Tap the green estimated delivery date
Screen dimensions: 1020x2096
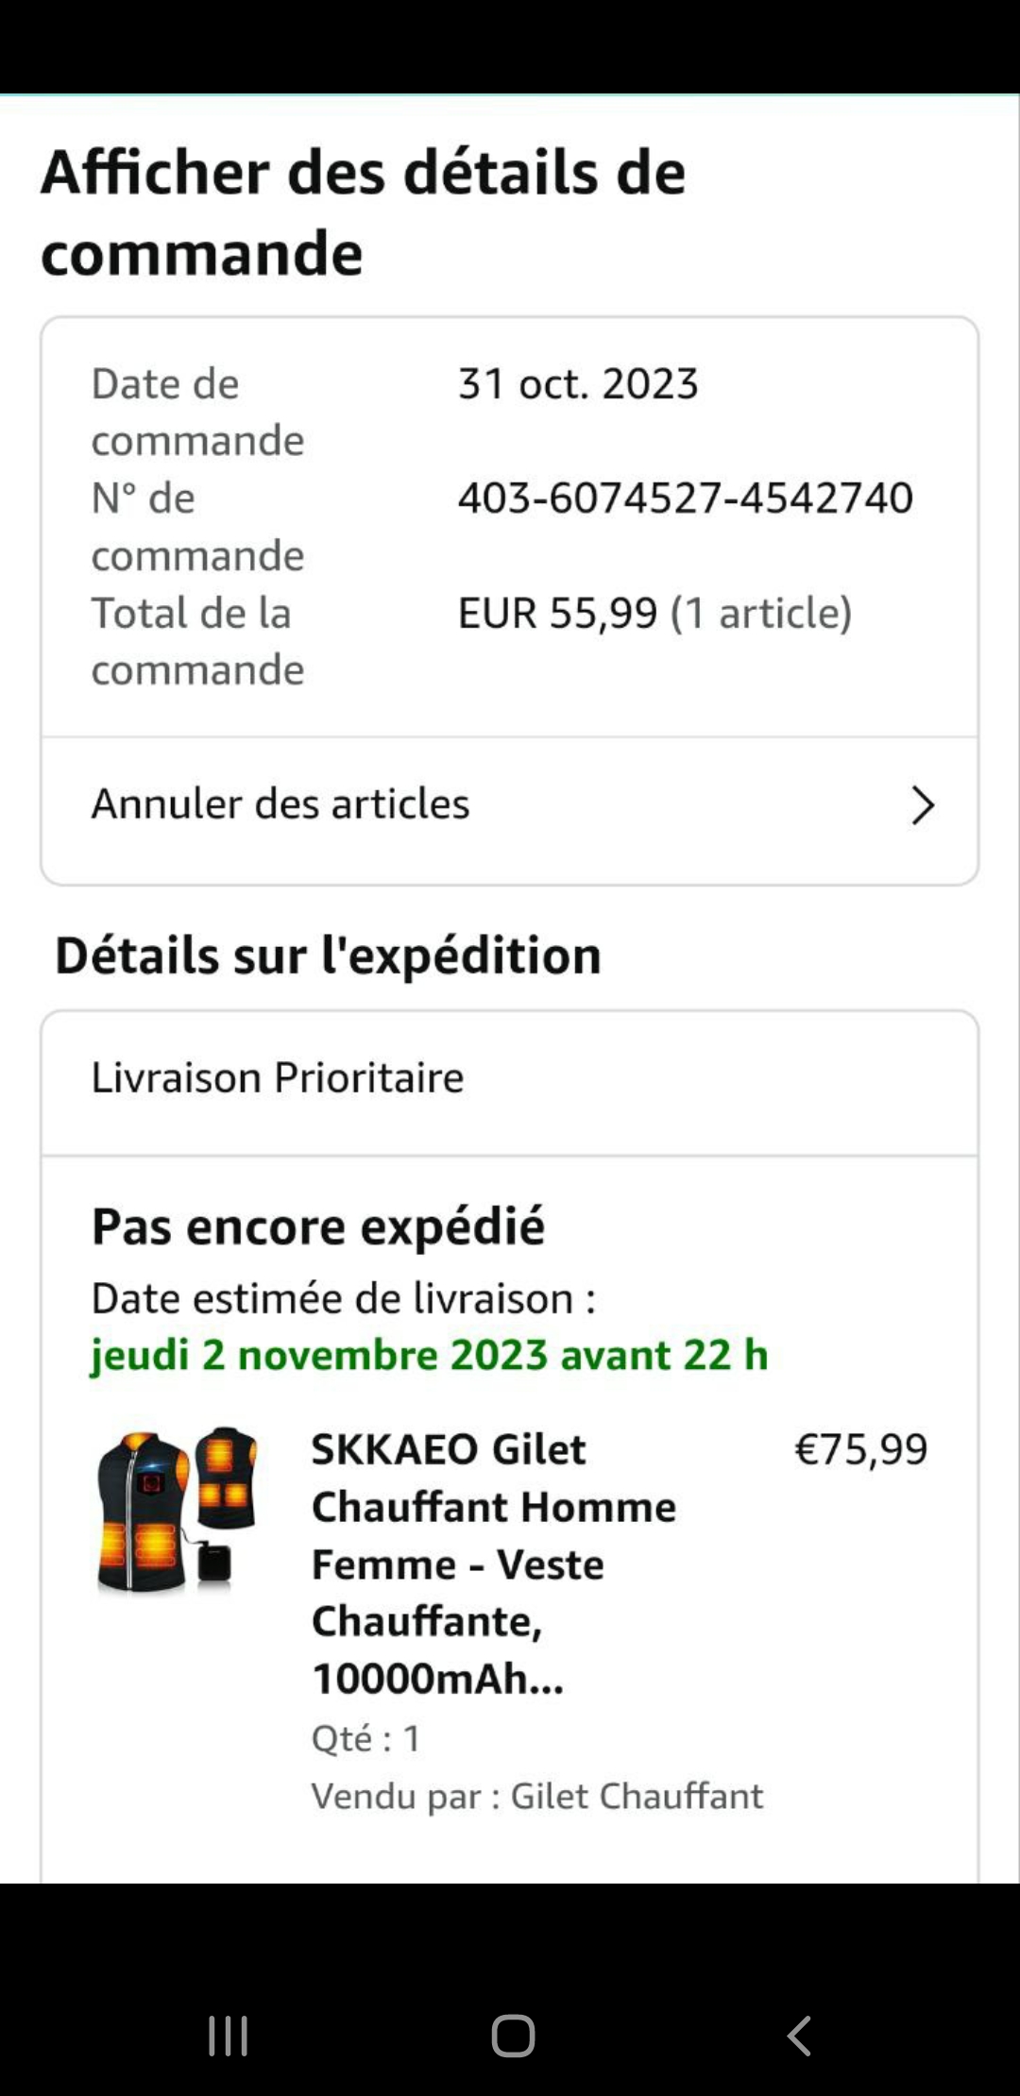coord(430,1356)
